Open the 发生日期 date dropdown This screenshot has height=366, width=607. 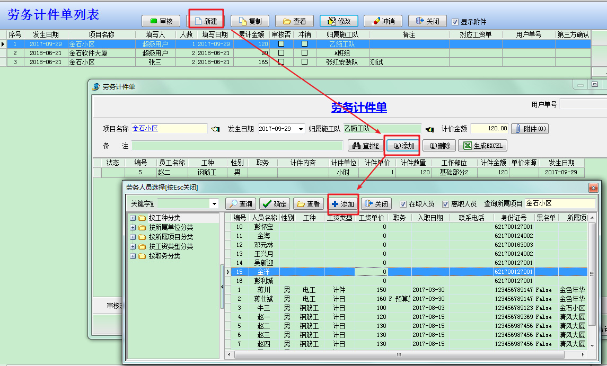pyautogui.click(x=301, y=129)
